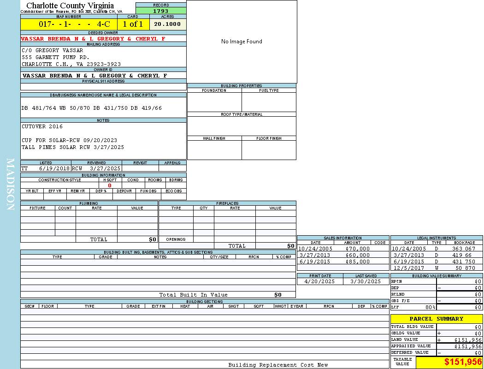Image resolution: width=484 pixels, height=369 pixels.
Task: Click the $85,000 sales amount
Action: 357,262
